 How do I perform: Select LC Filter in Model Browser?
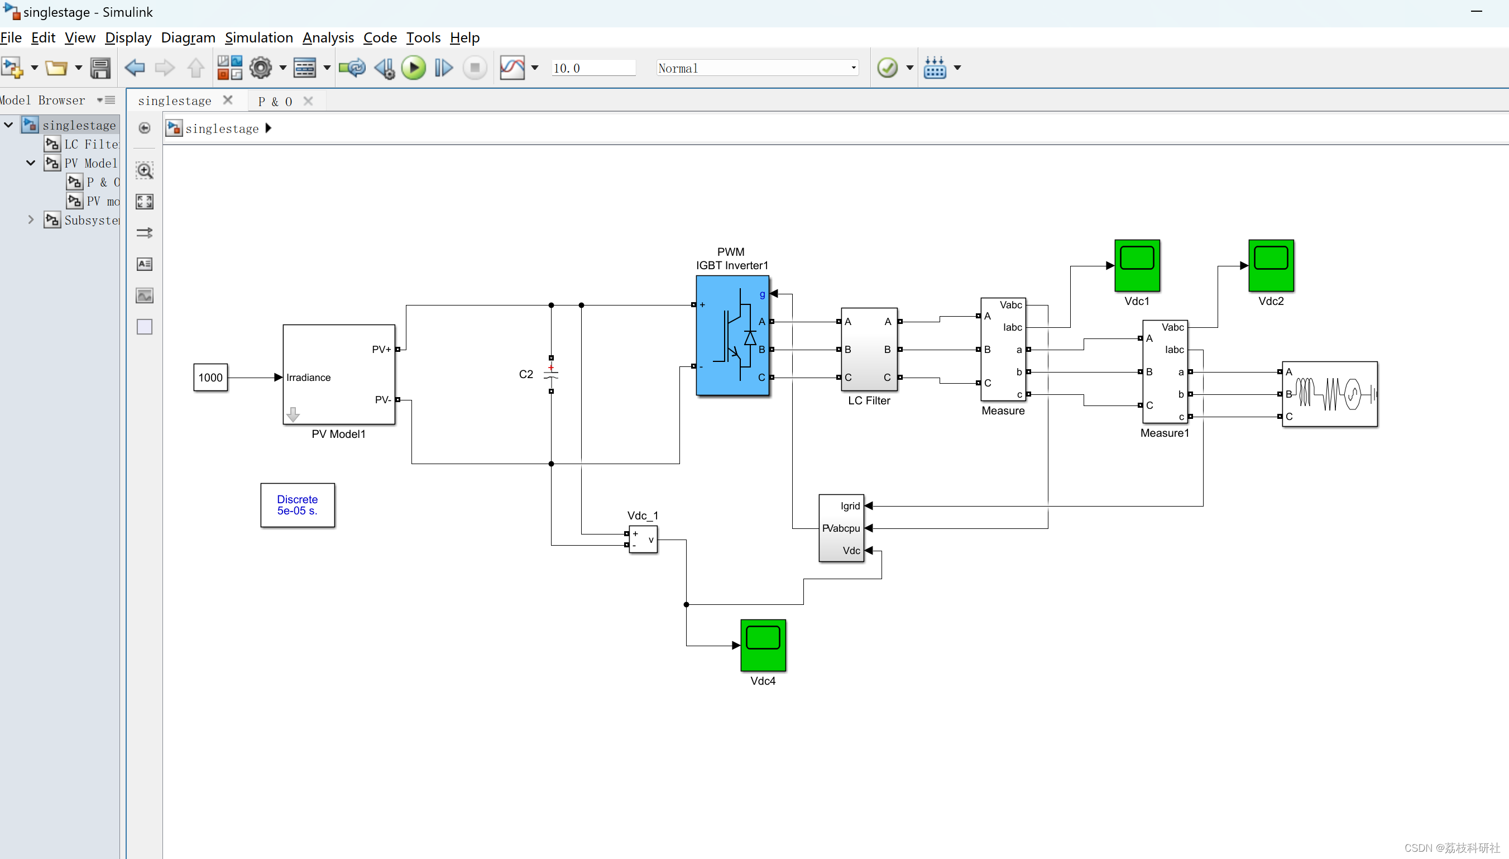82,144
